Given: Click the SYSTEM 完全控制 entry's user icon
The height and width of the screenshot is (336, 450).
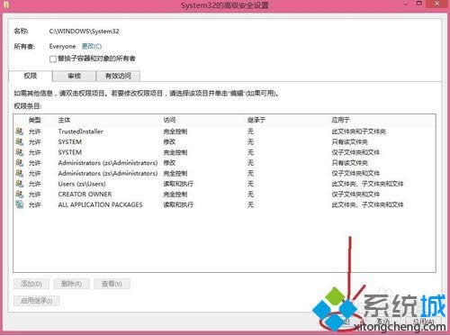Looking at the screenshot, I should click(x=20, y=152).
